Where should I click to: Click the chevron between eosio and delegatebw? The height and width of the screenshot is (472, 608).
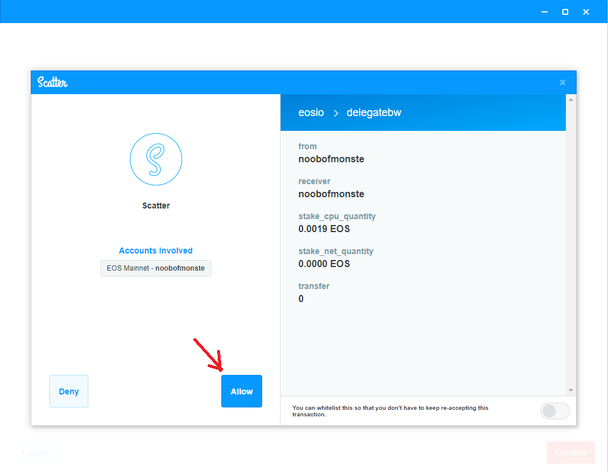336,113
